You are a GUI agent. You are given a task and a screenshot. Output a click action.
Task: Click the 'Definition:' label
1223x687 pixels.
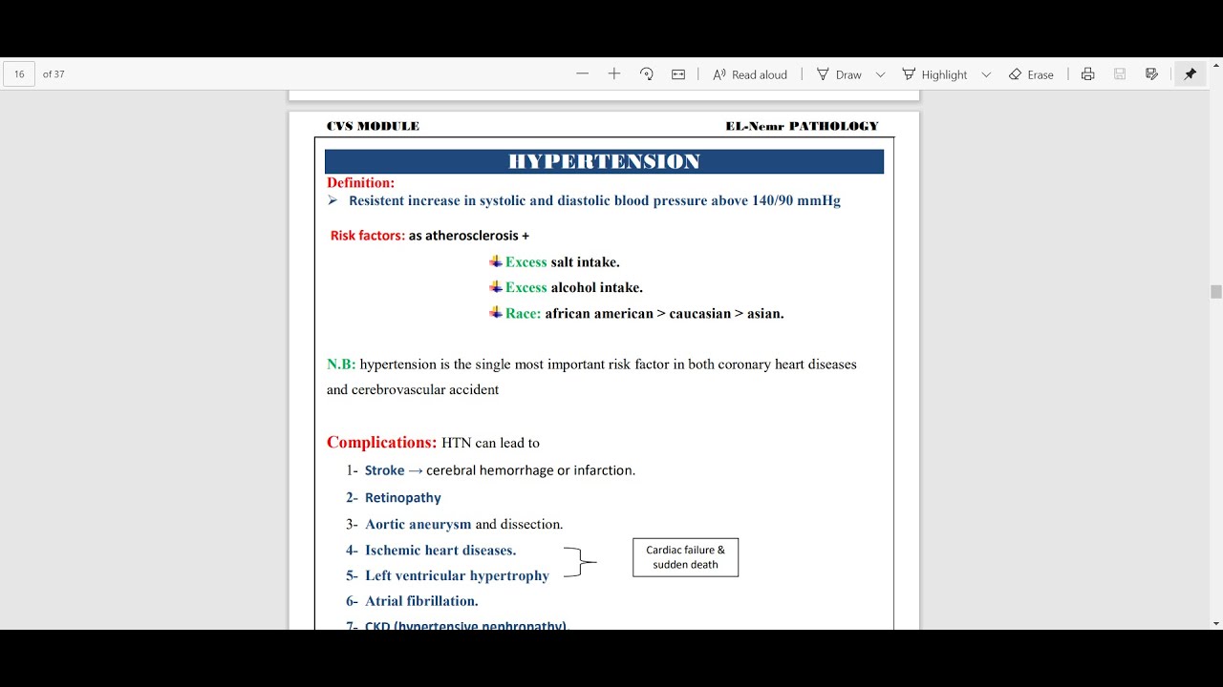coord(360,182)
